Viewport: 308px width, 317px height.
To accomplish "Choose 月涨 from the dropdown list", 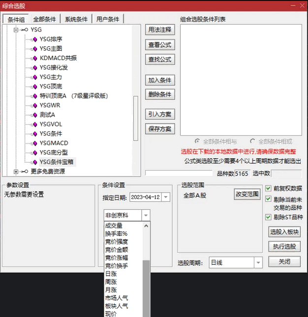I will pos(111,290).
